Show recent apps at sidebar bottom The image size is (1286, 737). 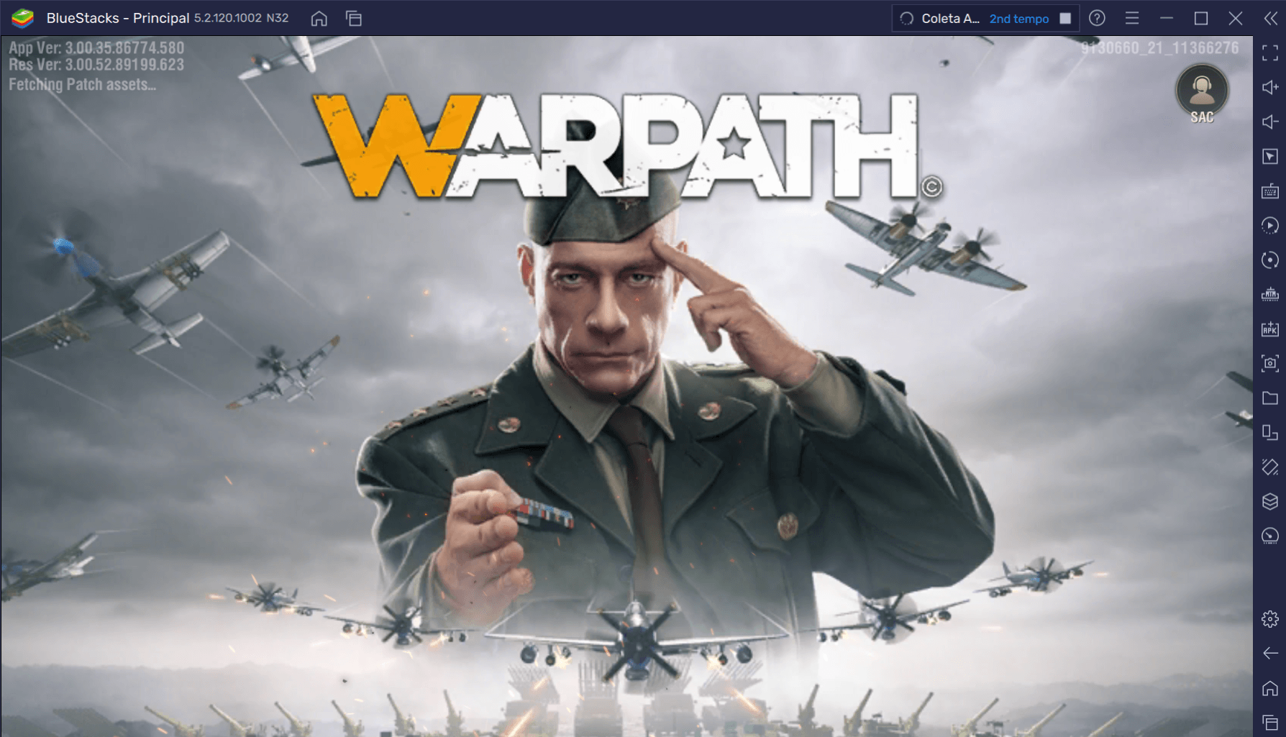point(1270,722)
